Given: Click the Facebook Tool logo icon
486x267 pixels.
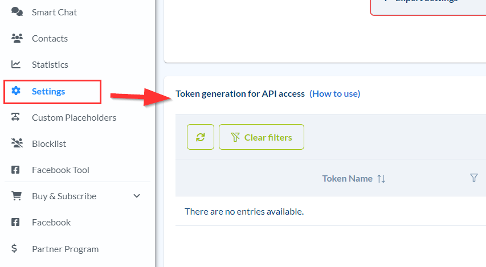Looking at the screenshot, I should pyautogui.click(x=17, y=170).
